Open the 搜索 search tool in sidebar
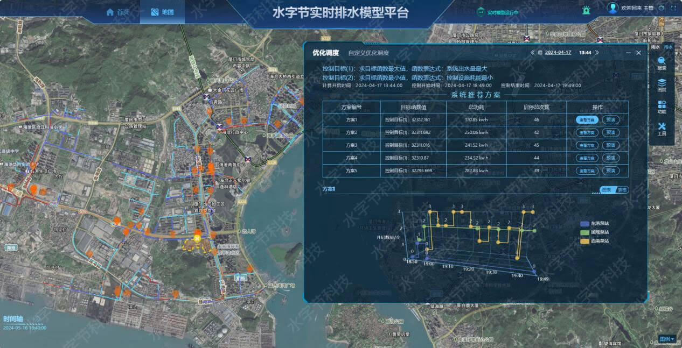682x348 pixels. pyautogui.click(x=662, y=63)
